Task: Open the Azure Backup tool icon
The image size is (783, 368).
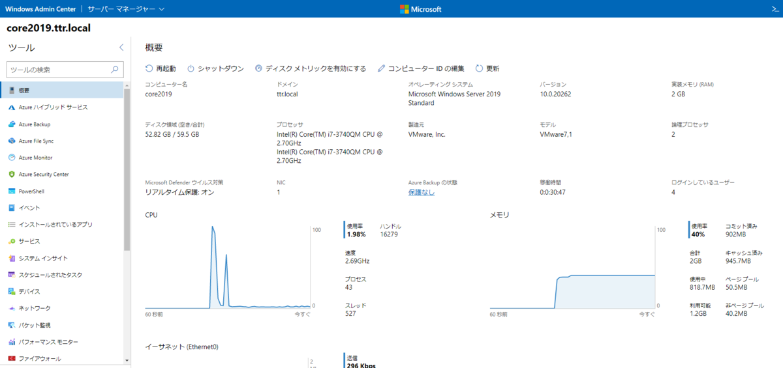Action: coord(12,124)
